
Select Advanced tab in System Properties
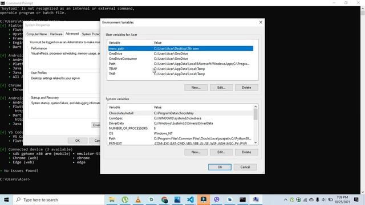(x=72, y=34)
